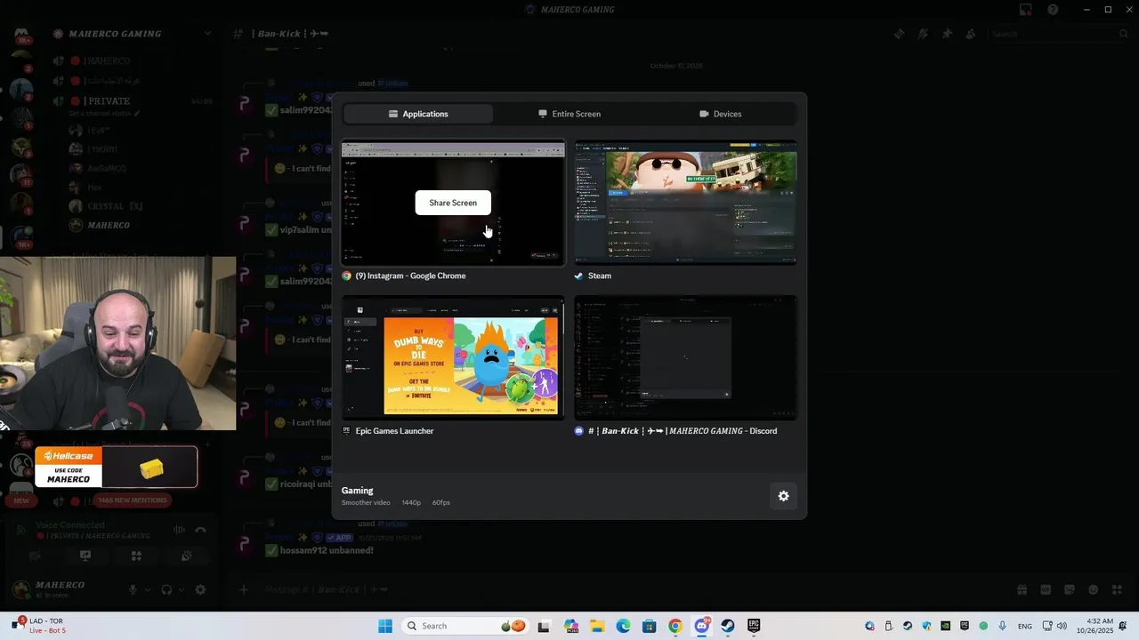Open stream quality settings gear in share dialog

[783, 496]
